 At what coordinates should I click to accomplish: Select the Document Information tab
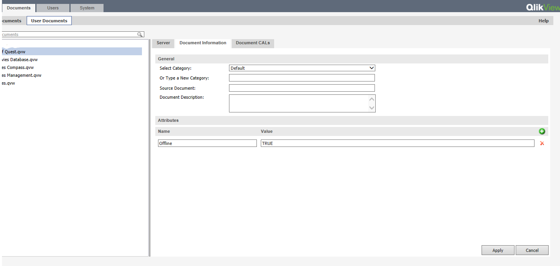click(x=203, y=43)
